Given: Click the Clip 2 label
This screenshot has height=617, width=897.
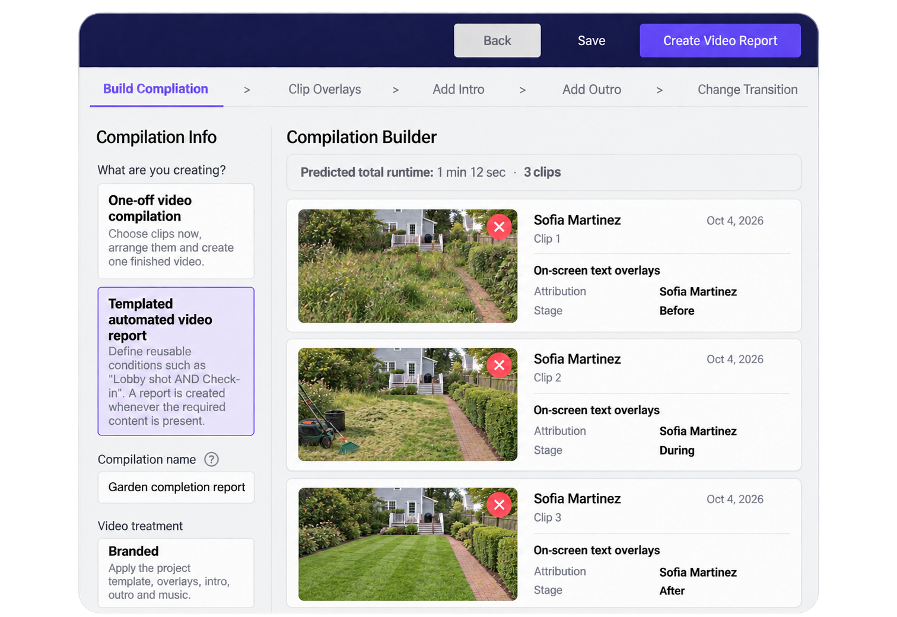Looking at the screenshot, I should tap(547, 378).
